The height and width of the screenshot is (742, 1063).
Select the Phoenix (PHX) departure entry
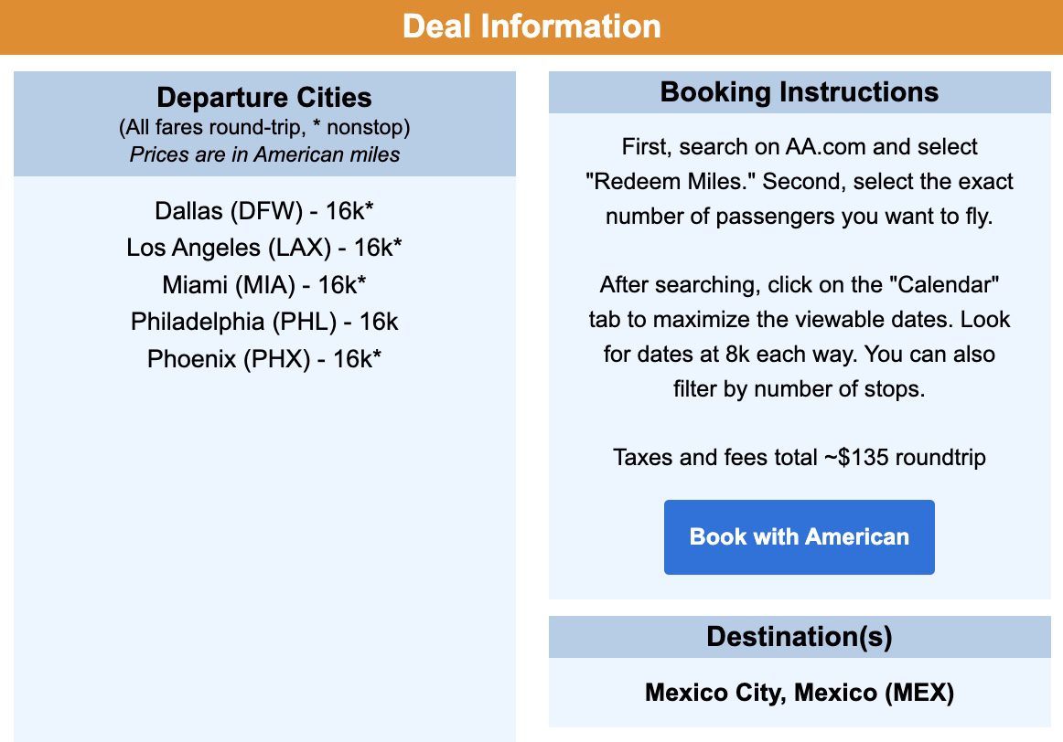[x=264, y=359]
